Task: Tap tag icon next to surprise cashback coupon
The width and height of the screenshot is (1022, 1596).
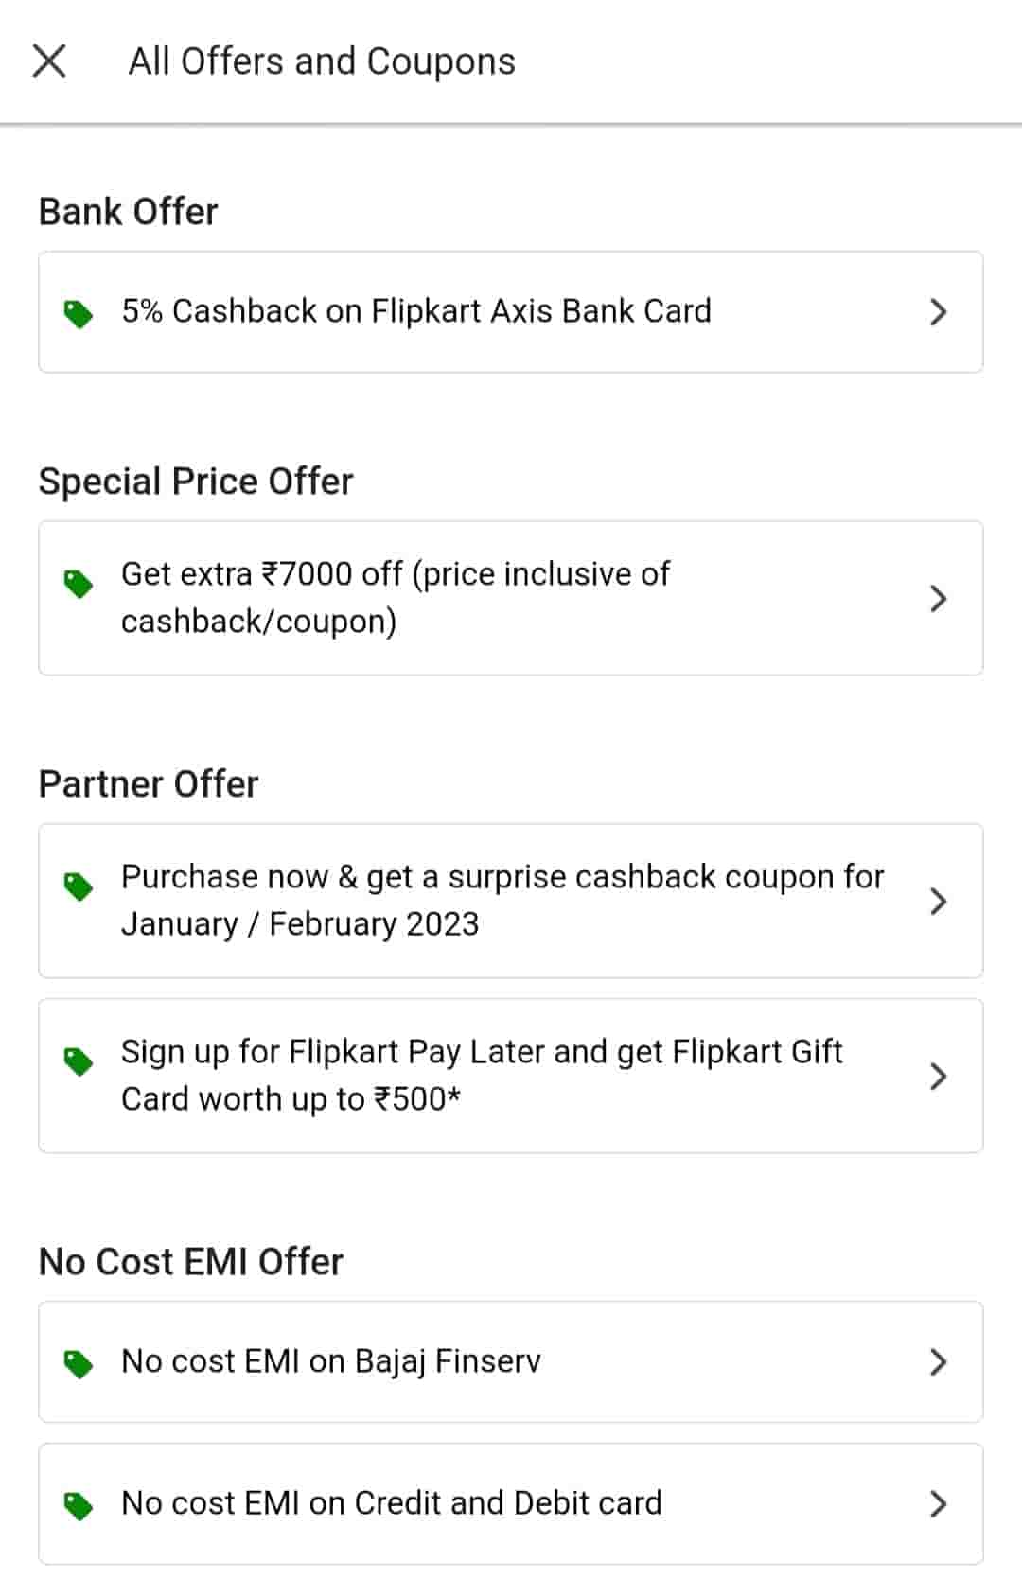Action: pos(78,886)
